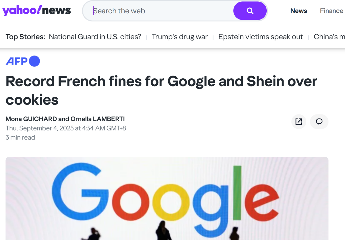Open Epstein victims speak out story
The image size is (345, 240).
coord(260,37)
